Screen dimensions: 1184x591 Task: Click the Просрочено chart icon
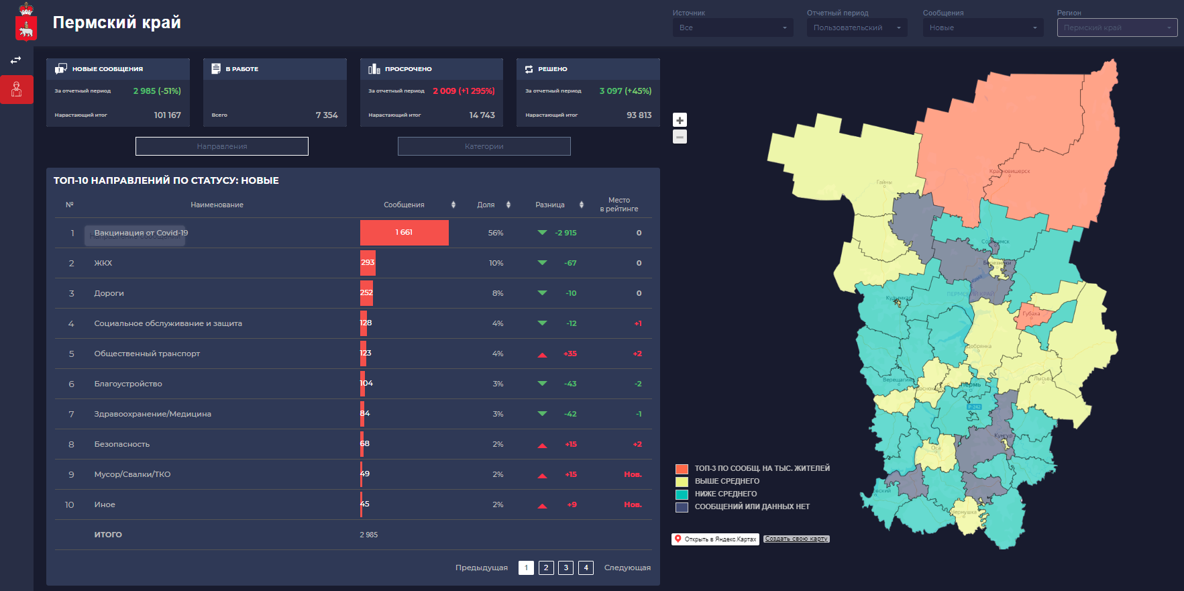[374, 68]
